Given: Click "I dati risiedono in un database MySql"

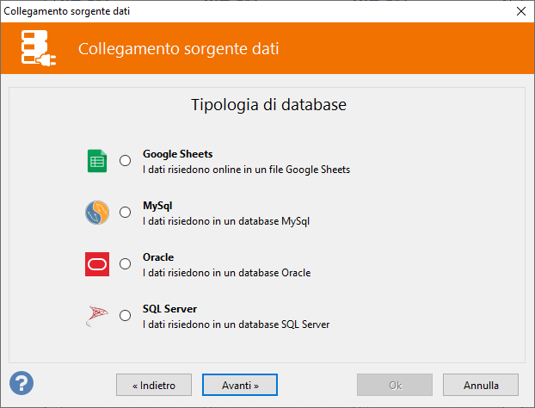Looking at the screenshot, I should click(x=226, y=221).
